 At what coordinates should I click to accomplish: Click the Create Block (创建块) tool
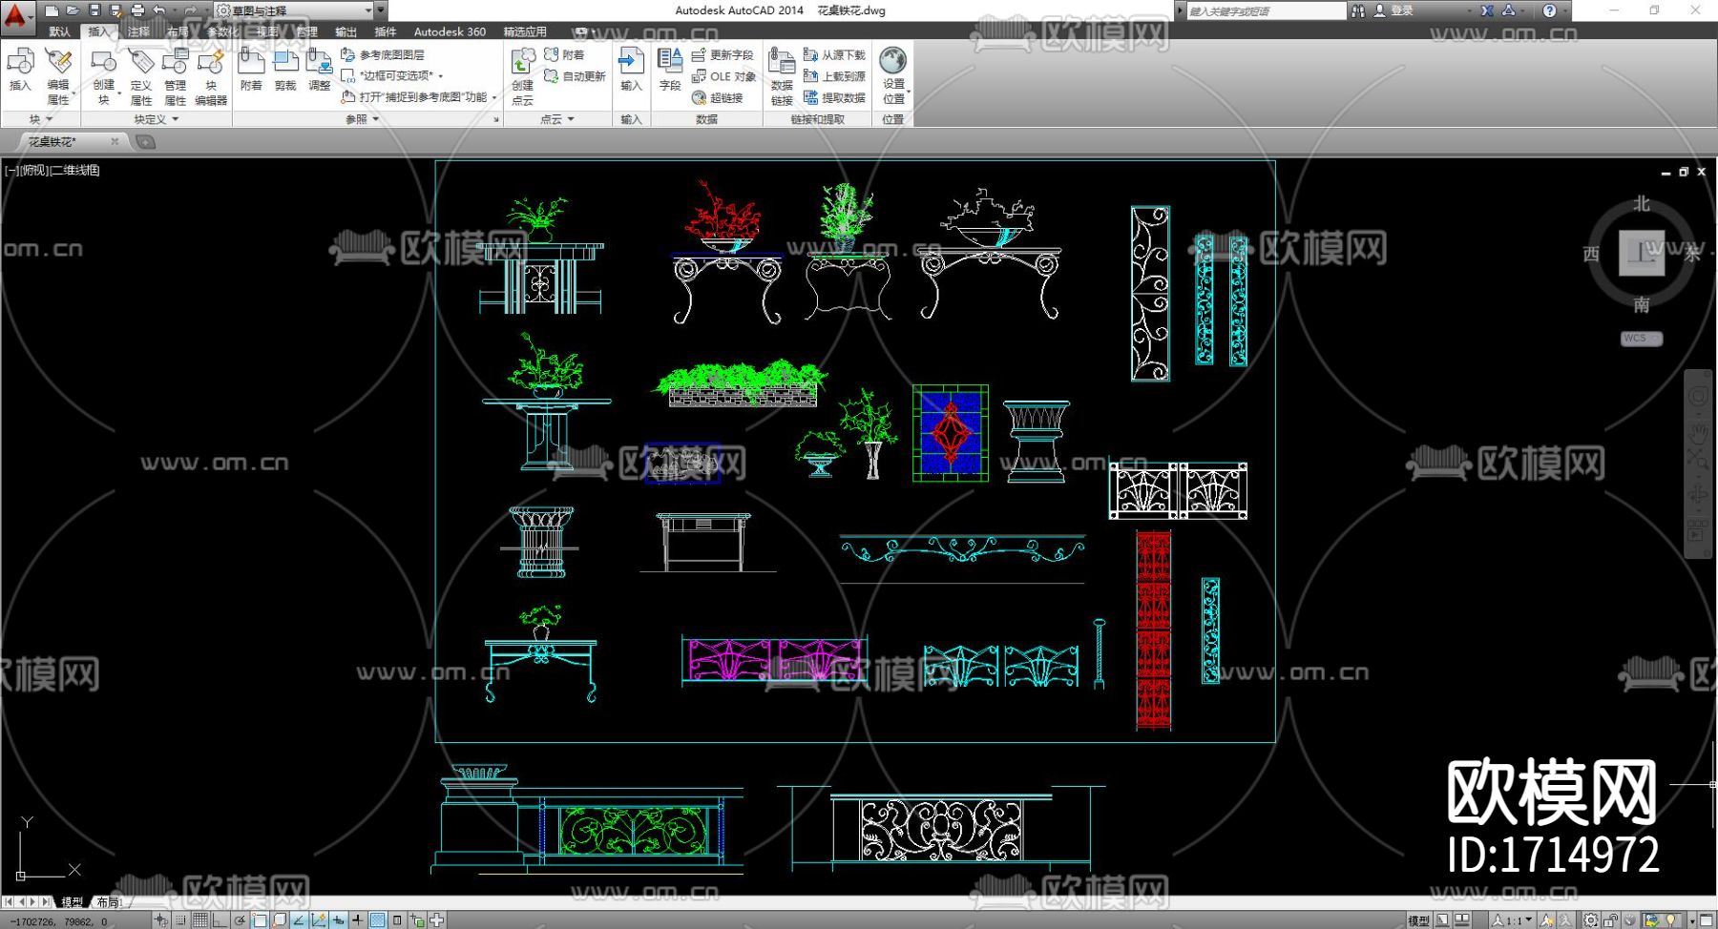103,75
